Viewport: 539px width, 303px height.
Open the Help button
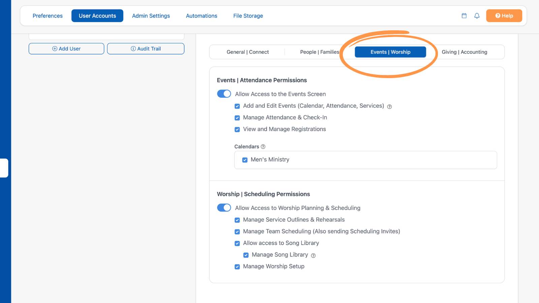504,16
